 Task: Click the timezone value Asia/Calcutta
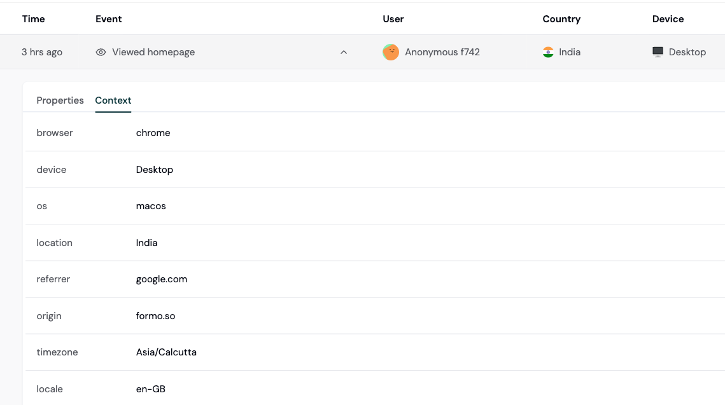pos(166,352)
